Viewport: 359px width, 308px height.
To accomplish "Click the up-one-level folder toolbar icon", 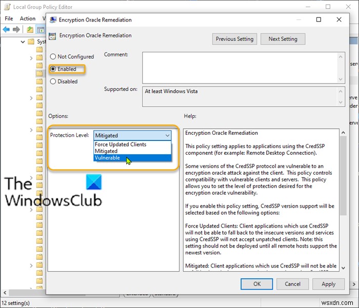I will (30, 30).
